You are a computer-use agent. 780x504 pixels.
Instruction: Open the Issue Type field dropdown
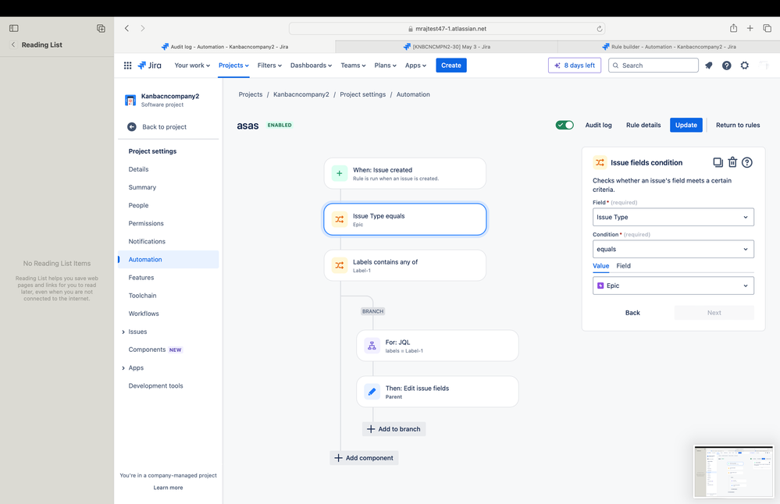click(x=672, y=217)
